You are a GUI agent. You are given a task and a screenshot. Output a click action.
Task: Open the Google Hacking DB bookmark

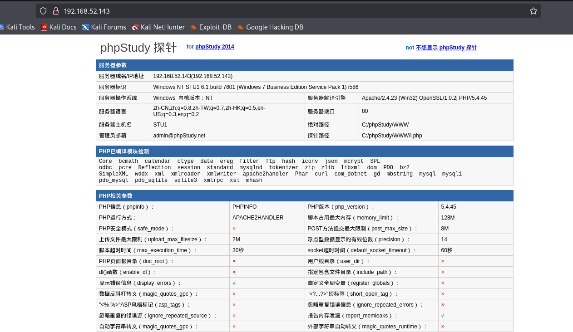[x=270, y=27]
